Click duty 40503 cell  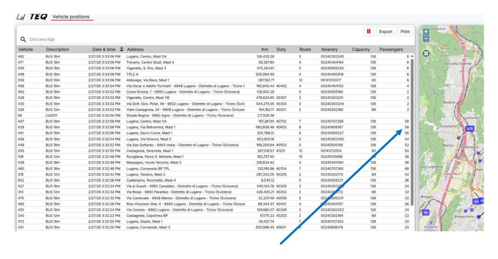[x=282, y=145]
